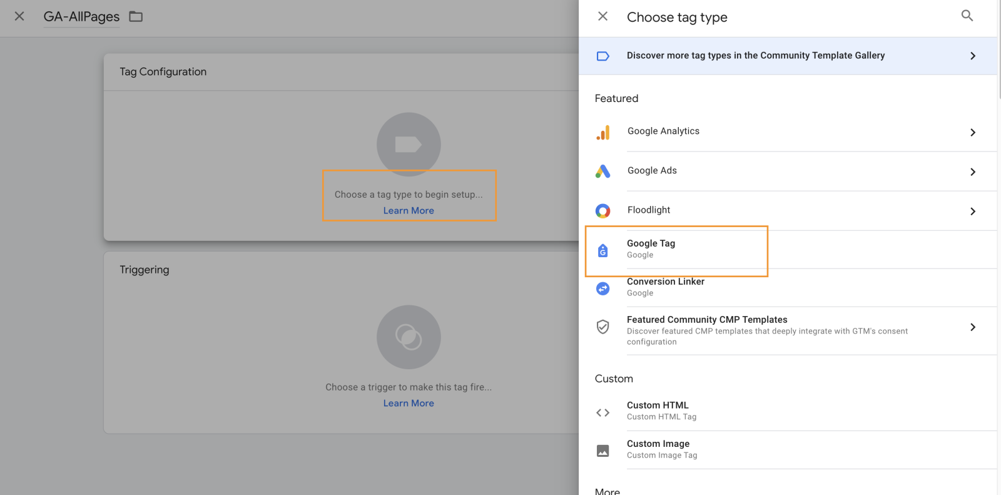Click the CMP Templates shield icon
Image resolution: width=1001 pixels, height=495 pixels.
(x=602, y=327)
